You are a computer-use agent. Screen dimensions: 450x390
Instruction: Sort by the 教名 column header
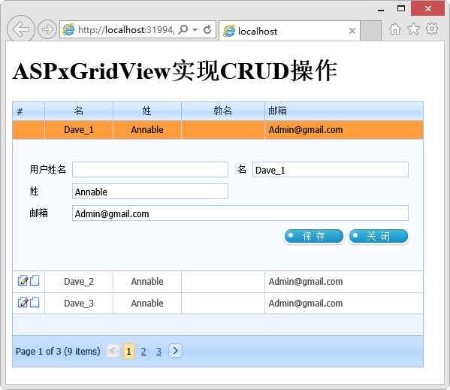pos(222,110)
